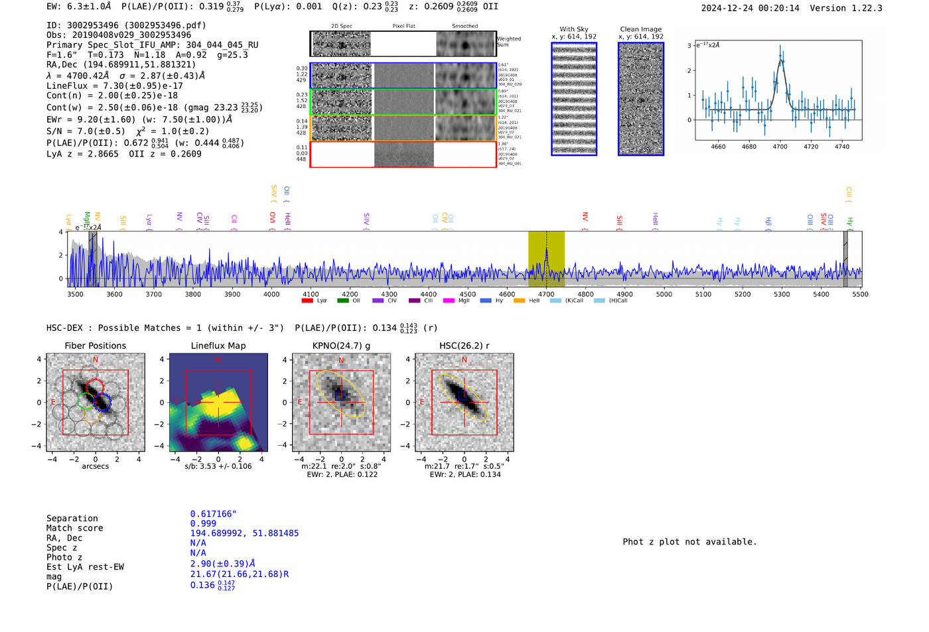The width and height of the screenshot is (929, 632).
Task: Click the red OVI line label above spectrum
Action: 272,221
